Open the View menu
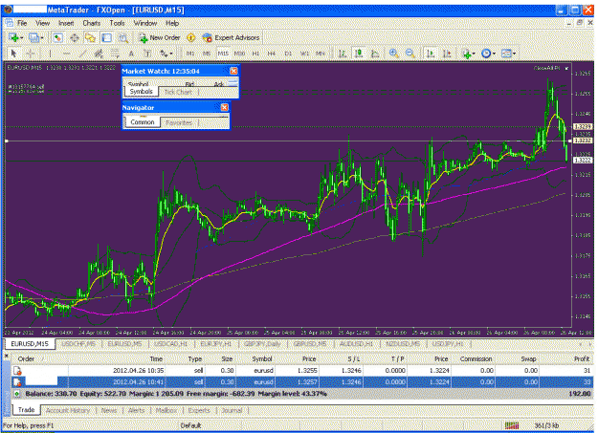This screenshot has width=598, height=433. coord(43,23)
